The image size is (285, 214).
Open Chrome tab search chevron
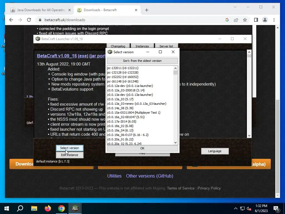click(235, 7)
